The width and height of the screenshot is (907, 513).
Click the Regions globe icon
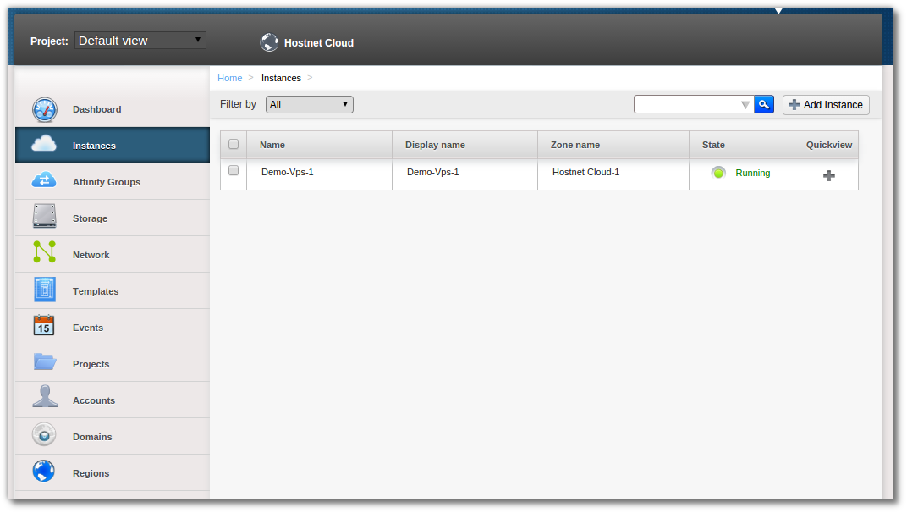coord(44,472)
